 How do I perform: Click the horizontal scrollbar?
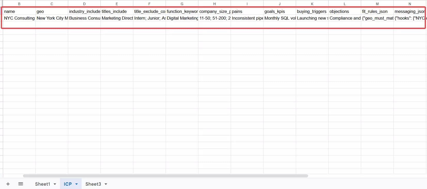click(x=165, y=176)
